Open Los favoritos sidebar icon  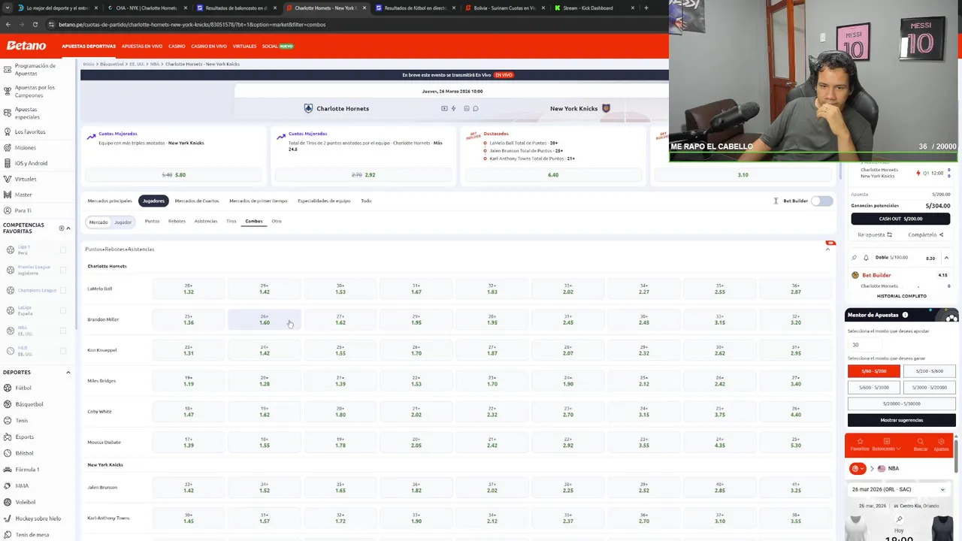(x=8, y=131)
